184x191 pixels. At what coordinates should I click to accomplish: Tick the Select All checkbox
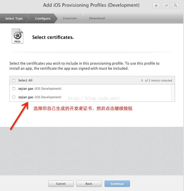tap(14, 80)
